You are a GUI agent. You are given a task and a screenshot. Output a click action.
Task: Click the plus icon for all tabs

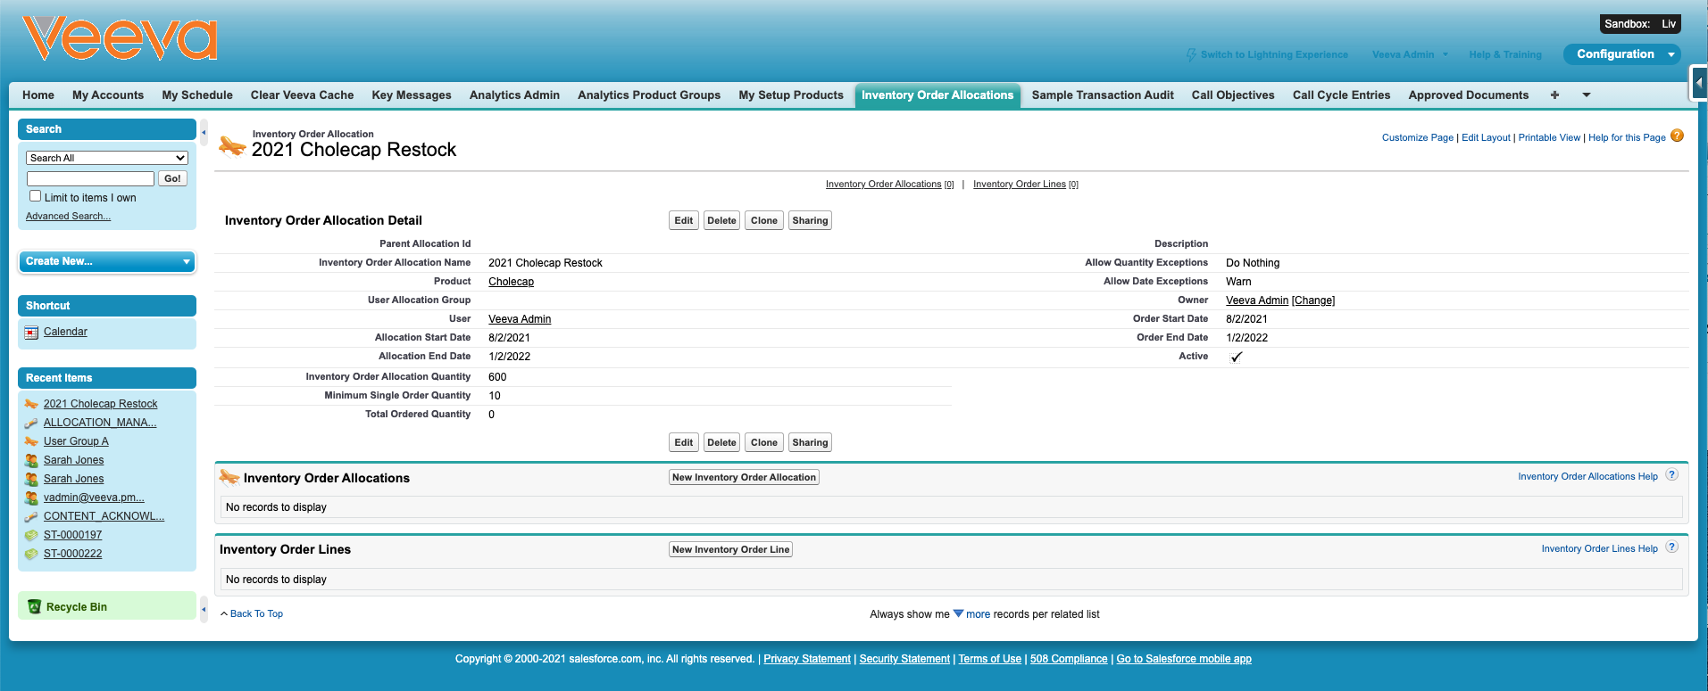1554,95
